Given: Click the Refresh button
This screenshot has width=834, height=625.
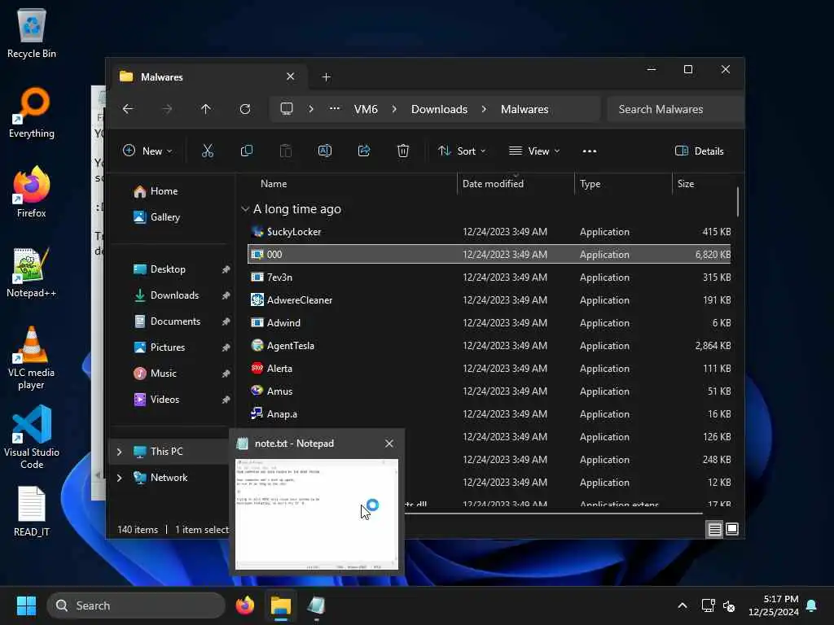Looking at the screenshot, I should click(245, 109).
